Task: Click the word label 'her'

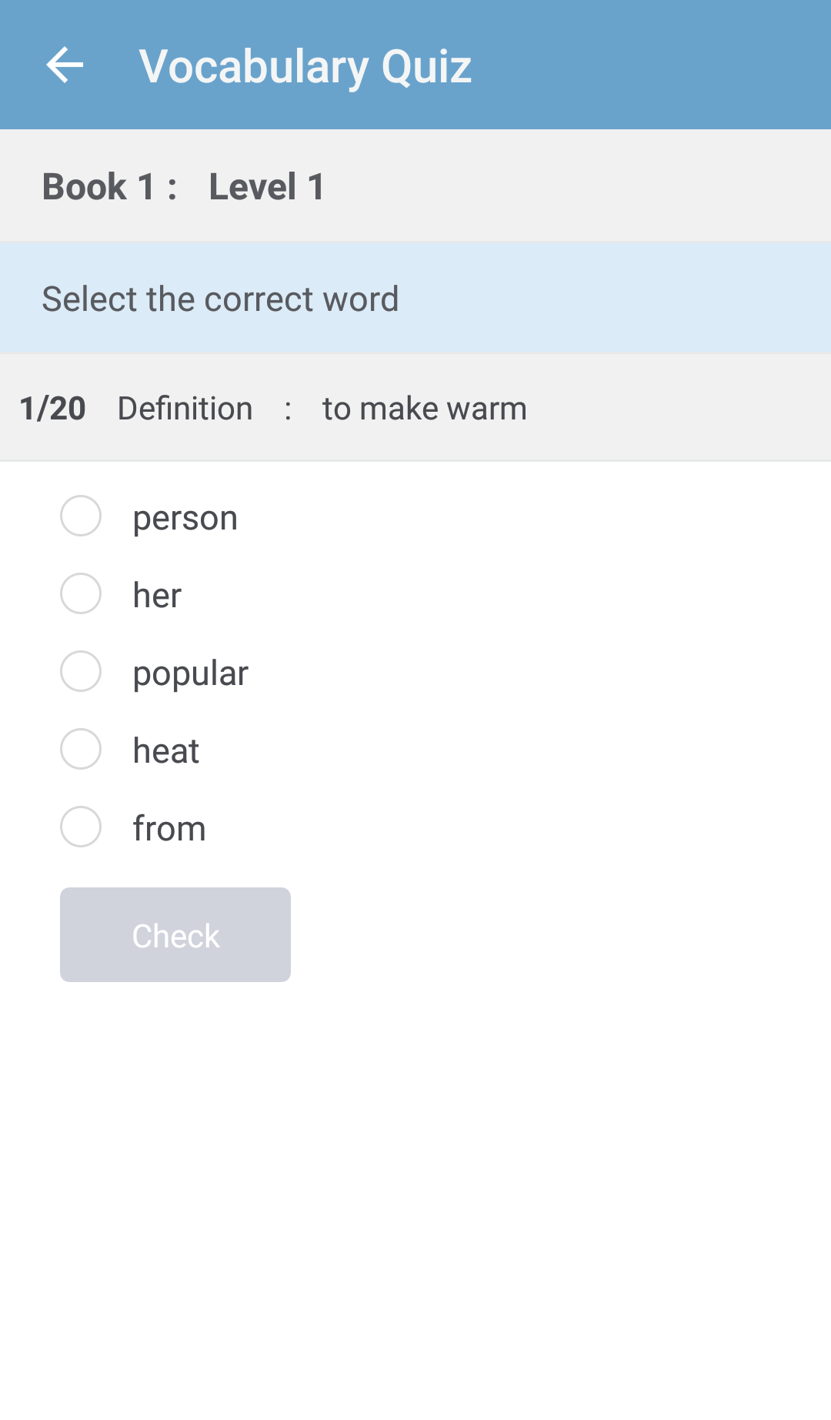Action: pyautogui.click(x=157, y=596)
